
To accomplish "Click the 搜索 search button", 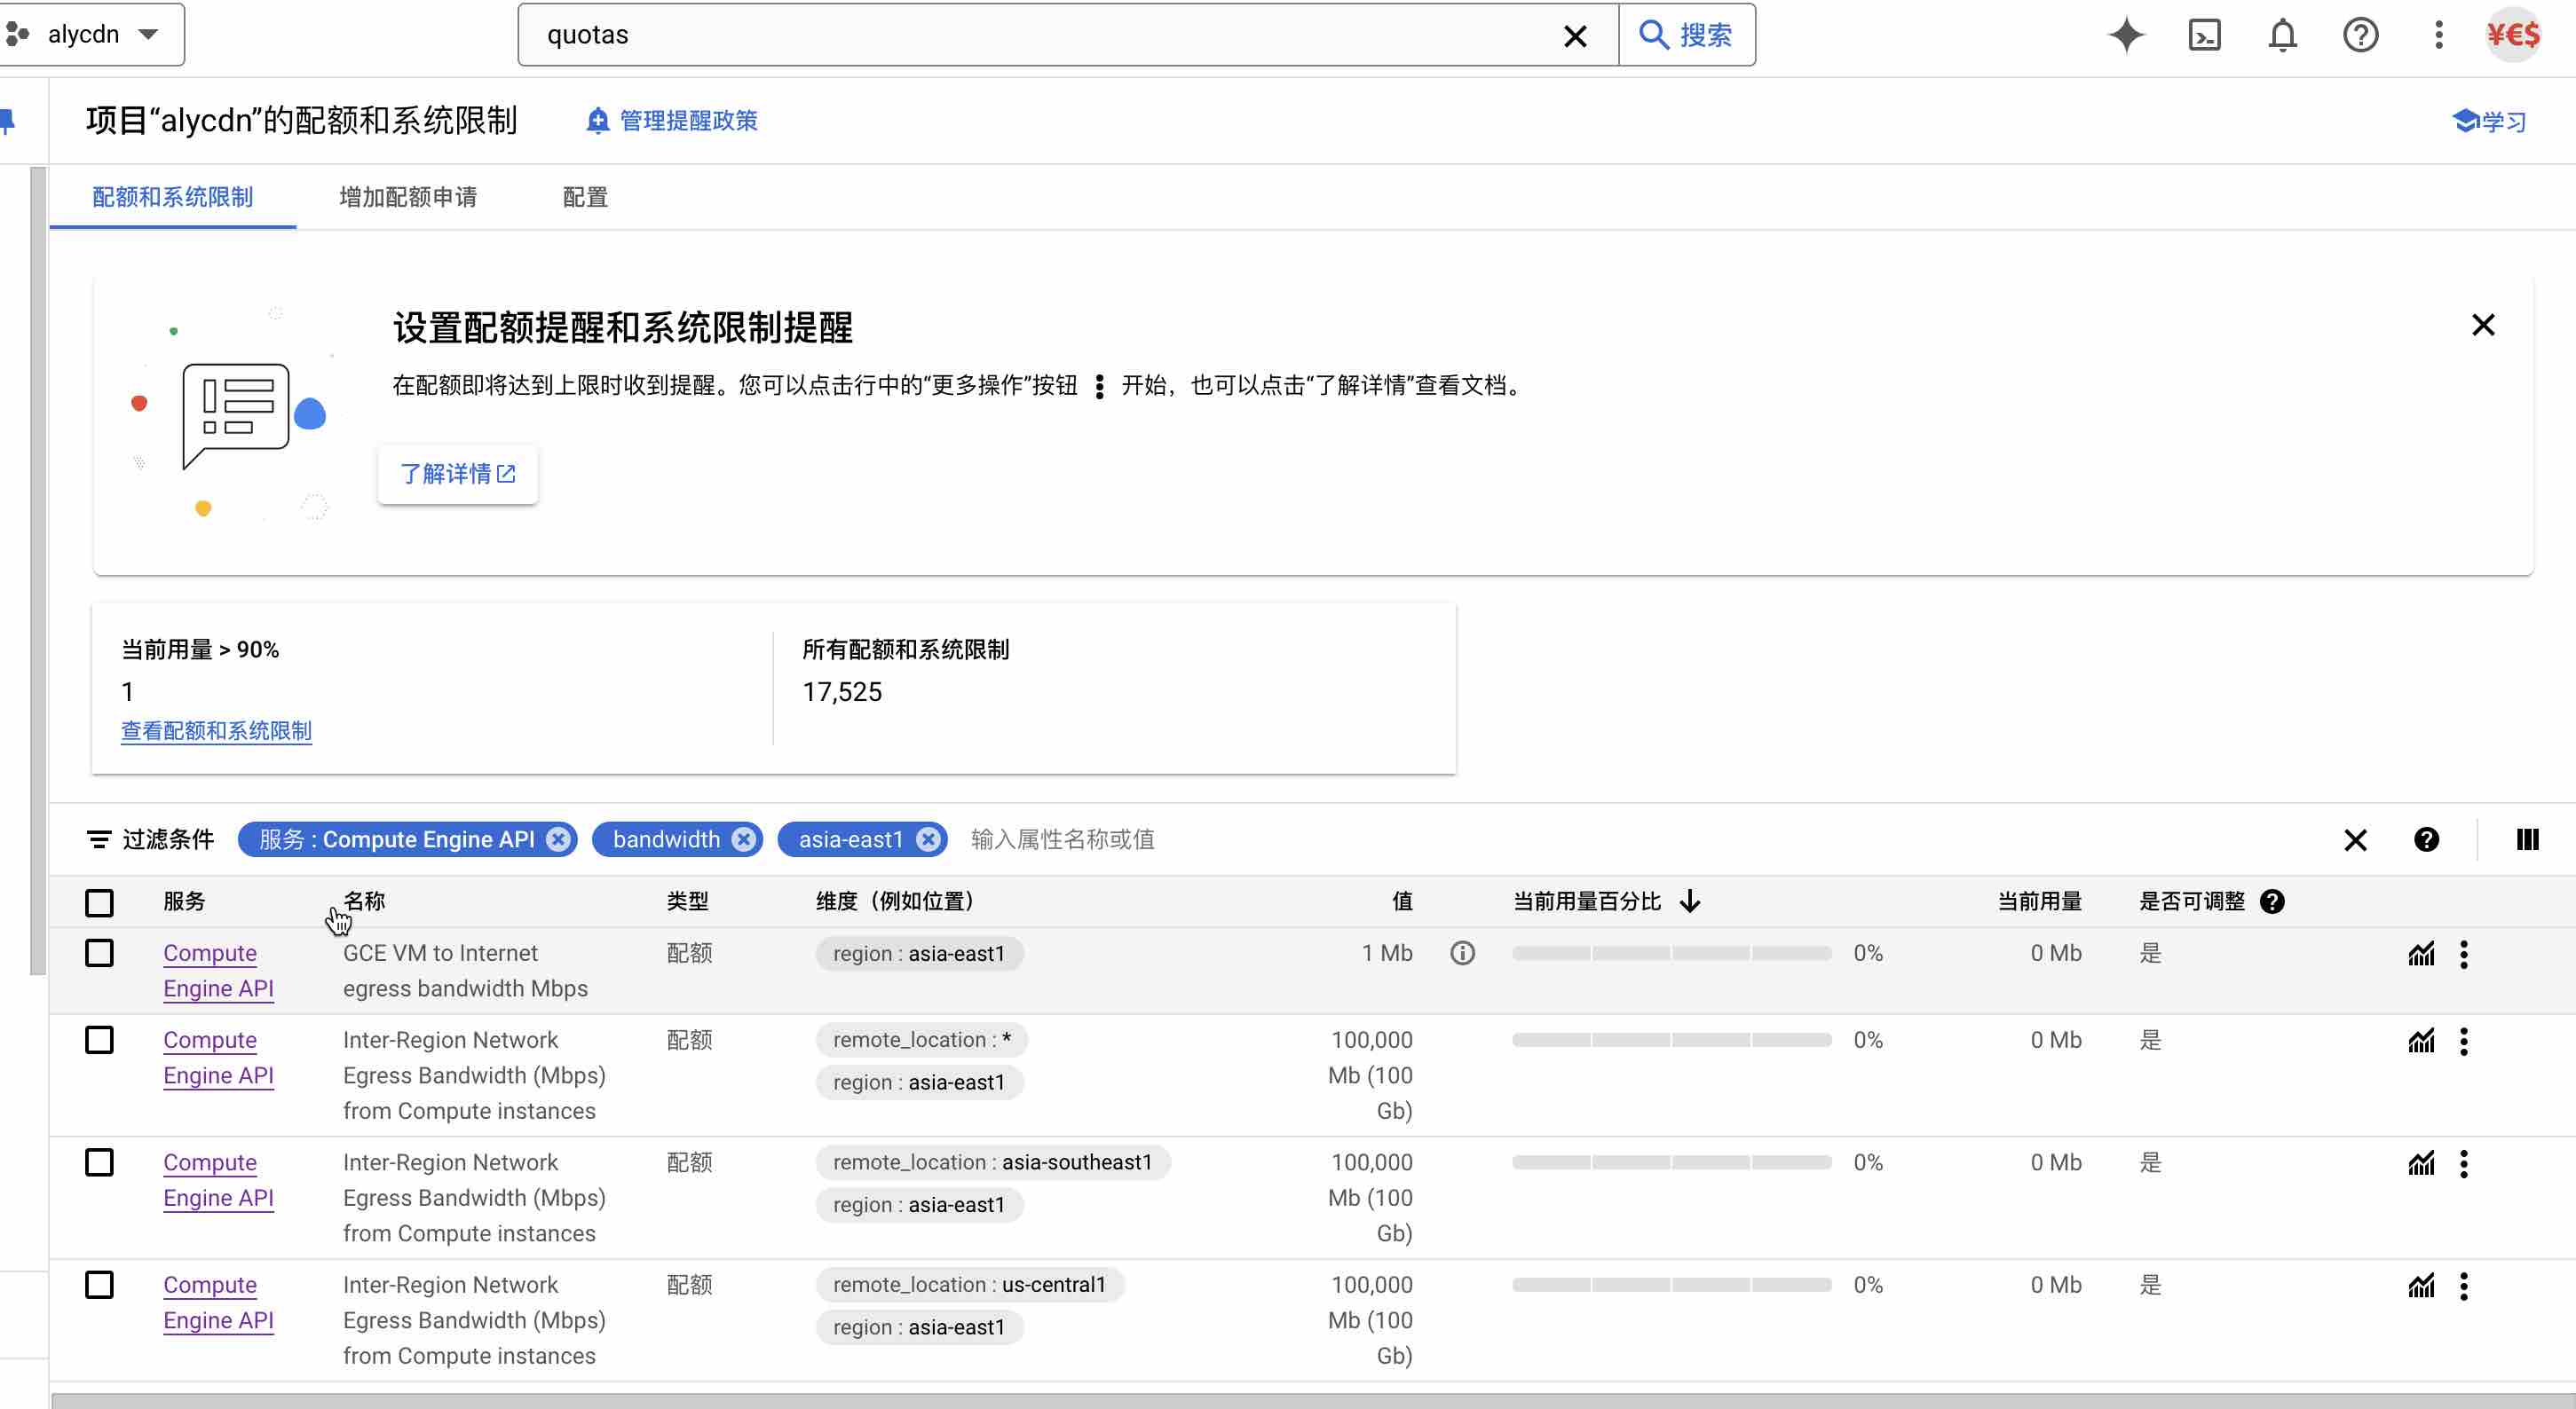I will (1686, 35).
